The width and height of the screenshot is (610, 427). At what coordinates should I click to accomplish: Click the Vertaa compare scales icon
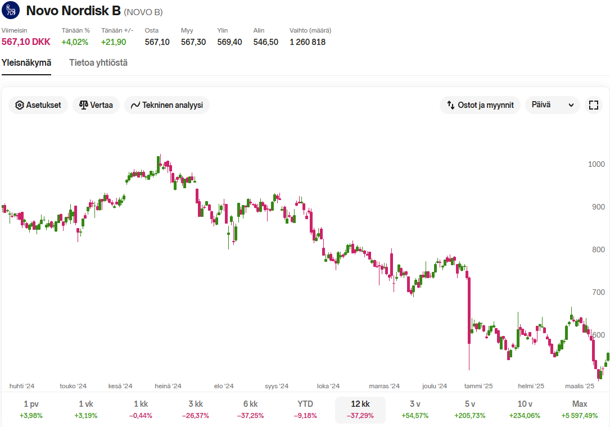pyautogui.click(x=84, y=105)
